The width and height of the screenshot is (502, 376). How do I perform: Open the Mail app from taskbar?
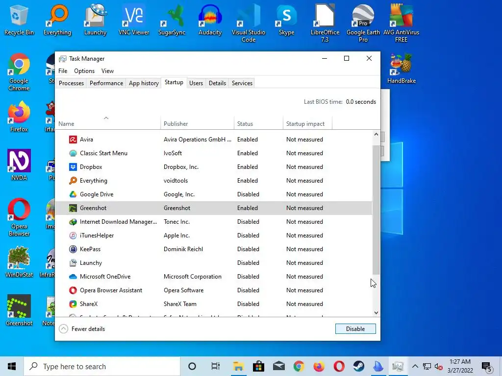click(x=278, y=366)
